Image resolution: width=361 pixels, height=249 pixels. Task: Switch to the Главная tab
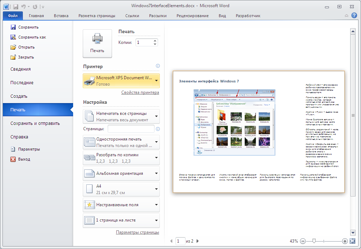coord(36,16)
